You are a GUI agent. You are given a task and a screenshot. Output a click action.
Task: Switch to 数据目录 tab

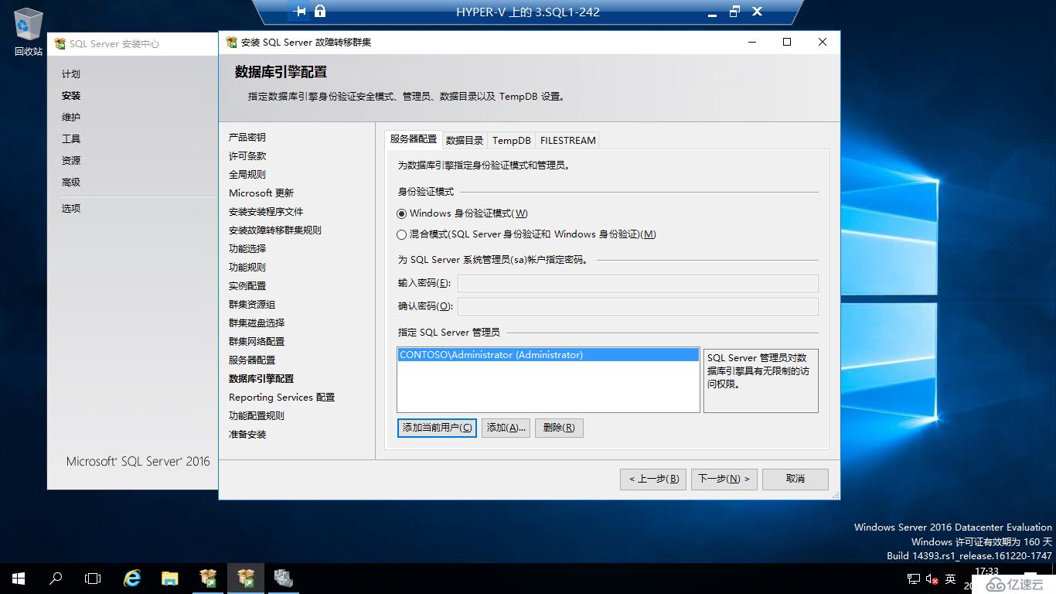[465, 140]
